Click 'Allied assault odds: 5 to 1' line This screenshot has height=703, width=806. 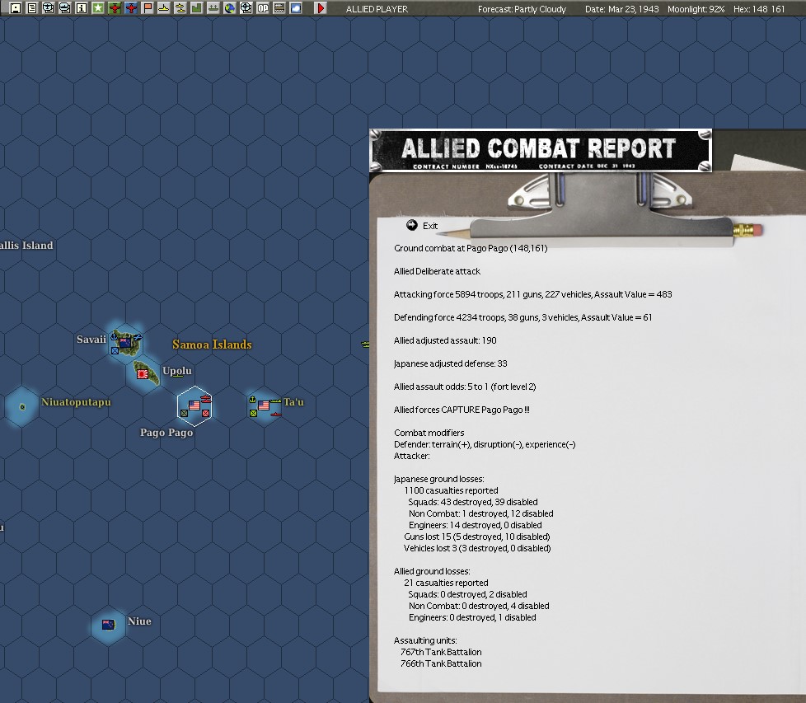pos(465,387)
